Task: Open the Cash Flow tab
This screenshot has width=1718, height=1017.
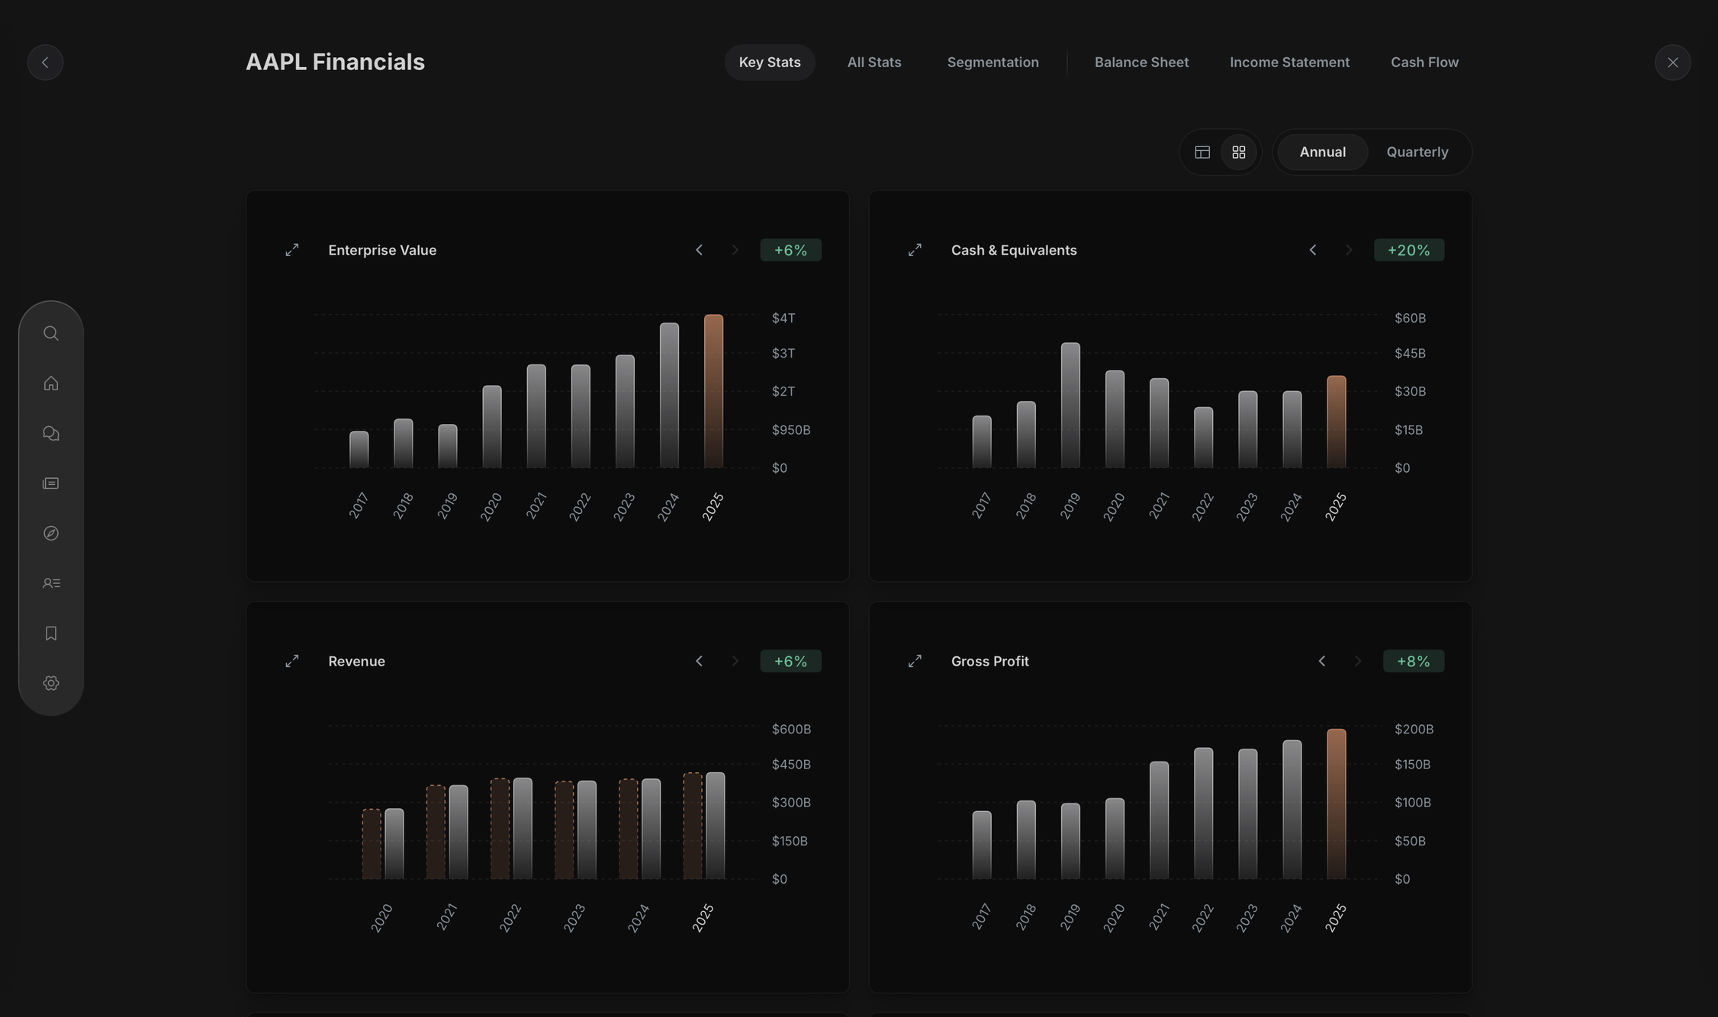Action: (1424, 63)
